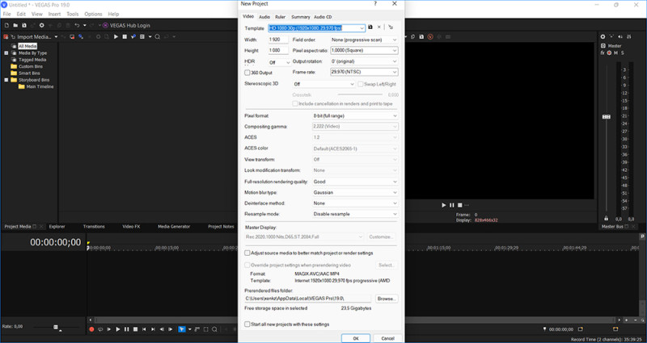Click the New project icon in toolbar

coord(6,25)
